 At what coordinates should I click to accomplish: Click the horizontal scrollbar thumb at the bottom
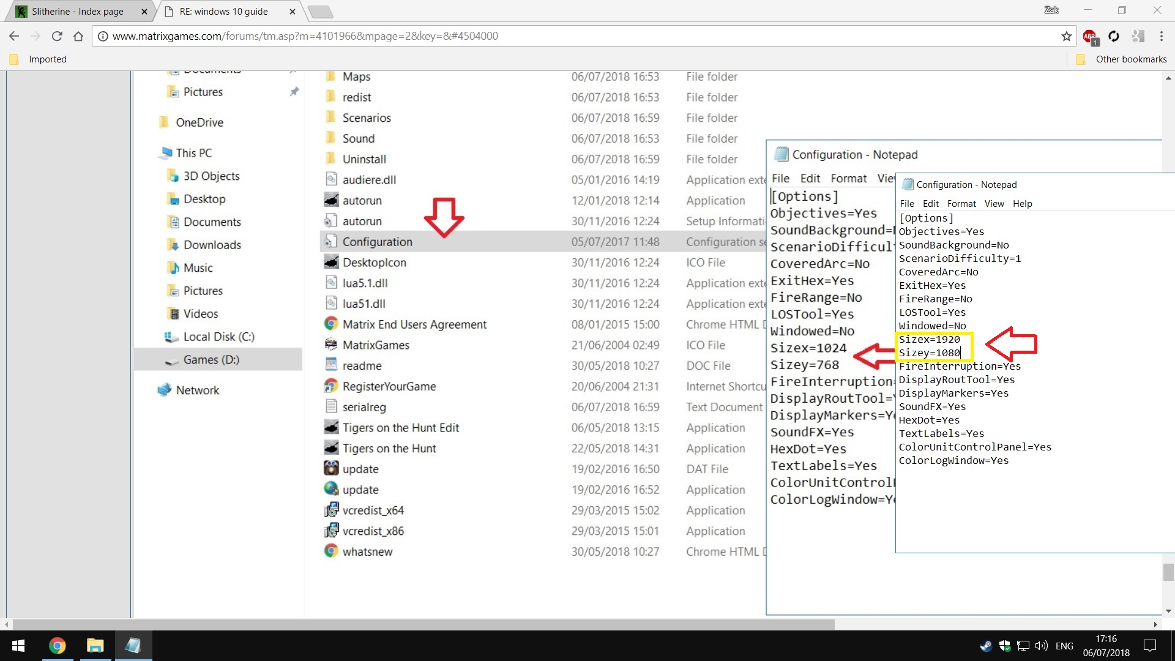pyautogui.click(x=422, y=624)
